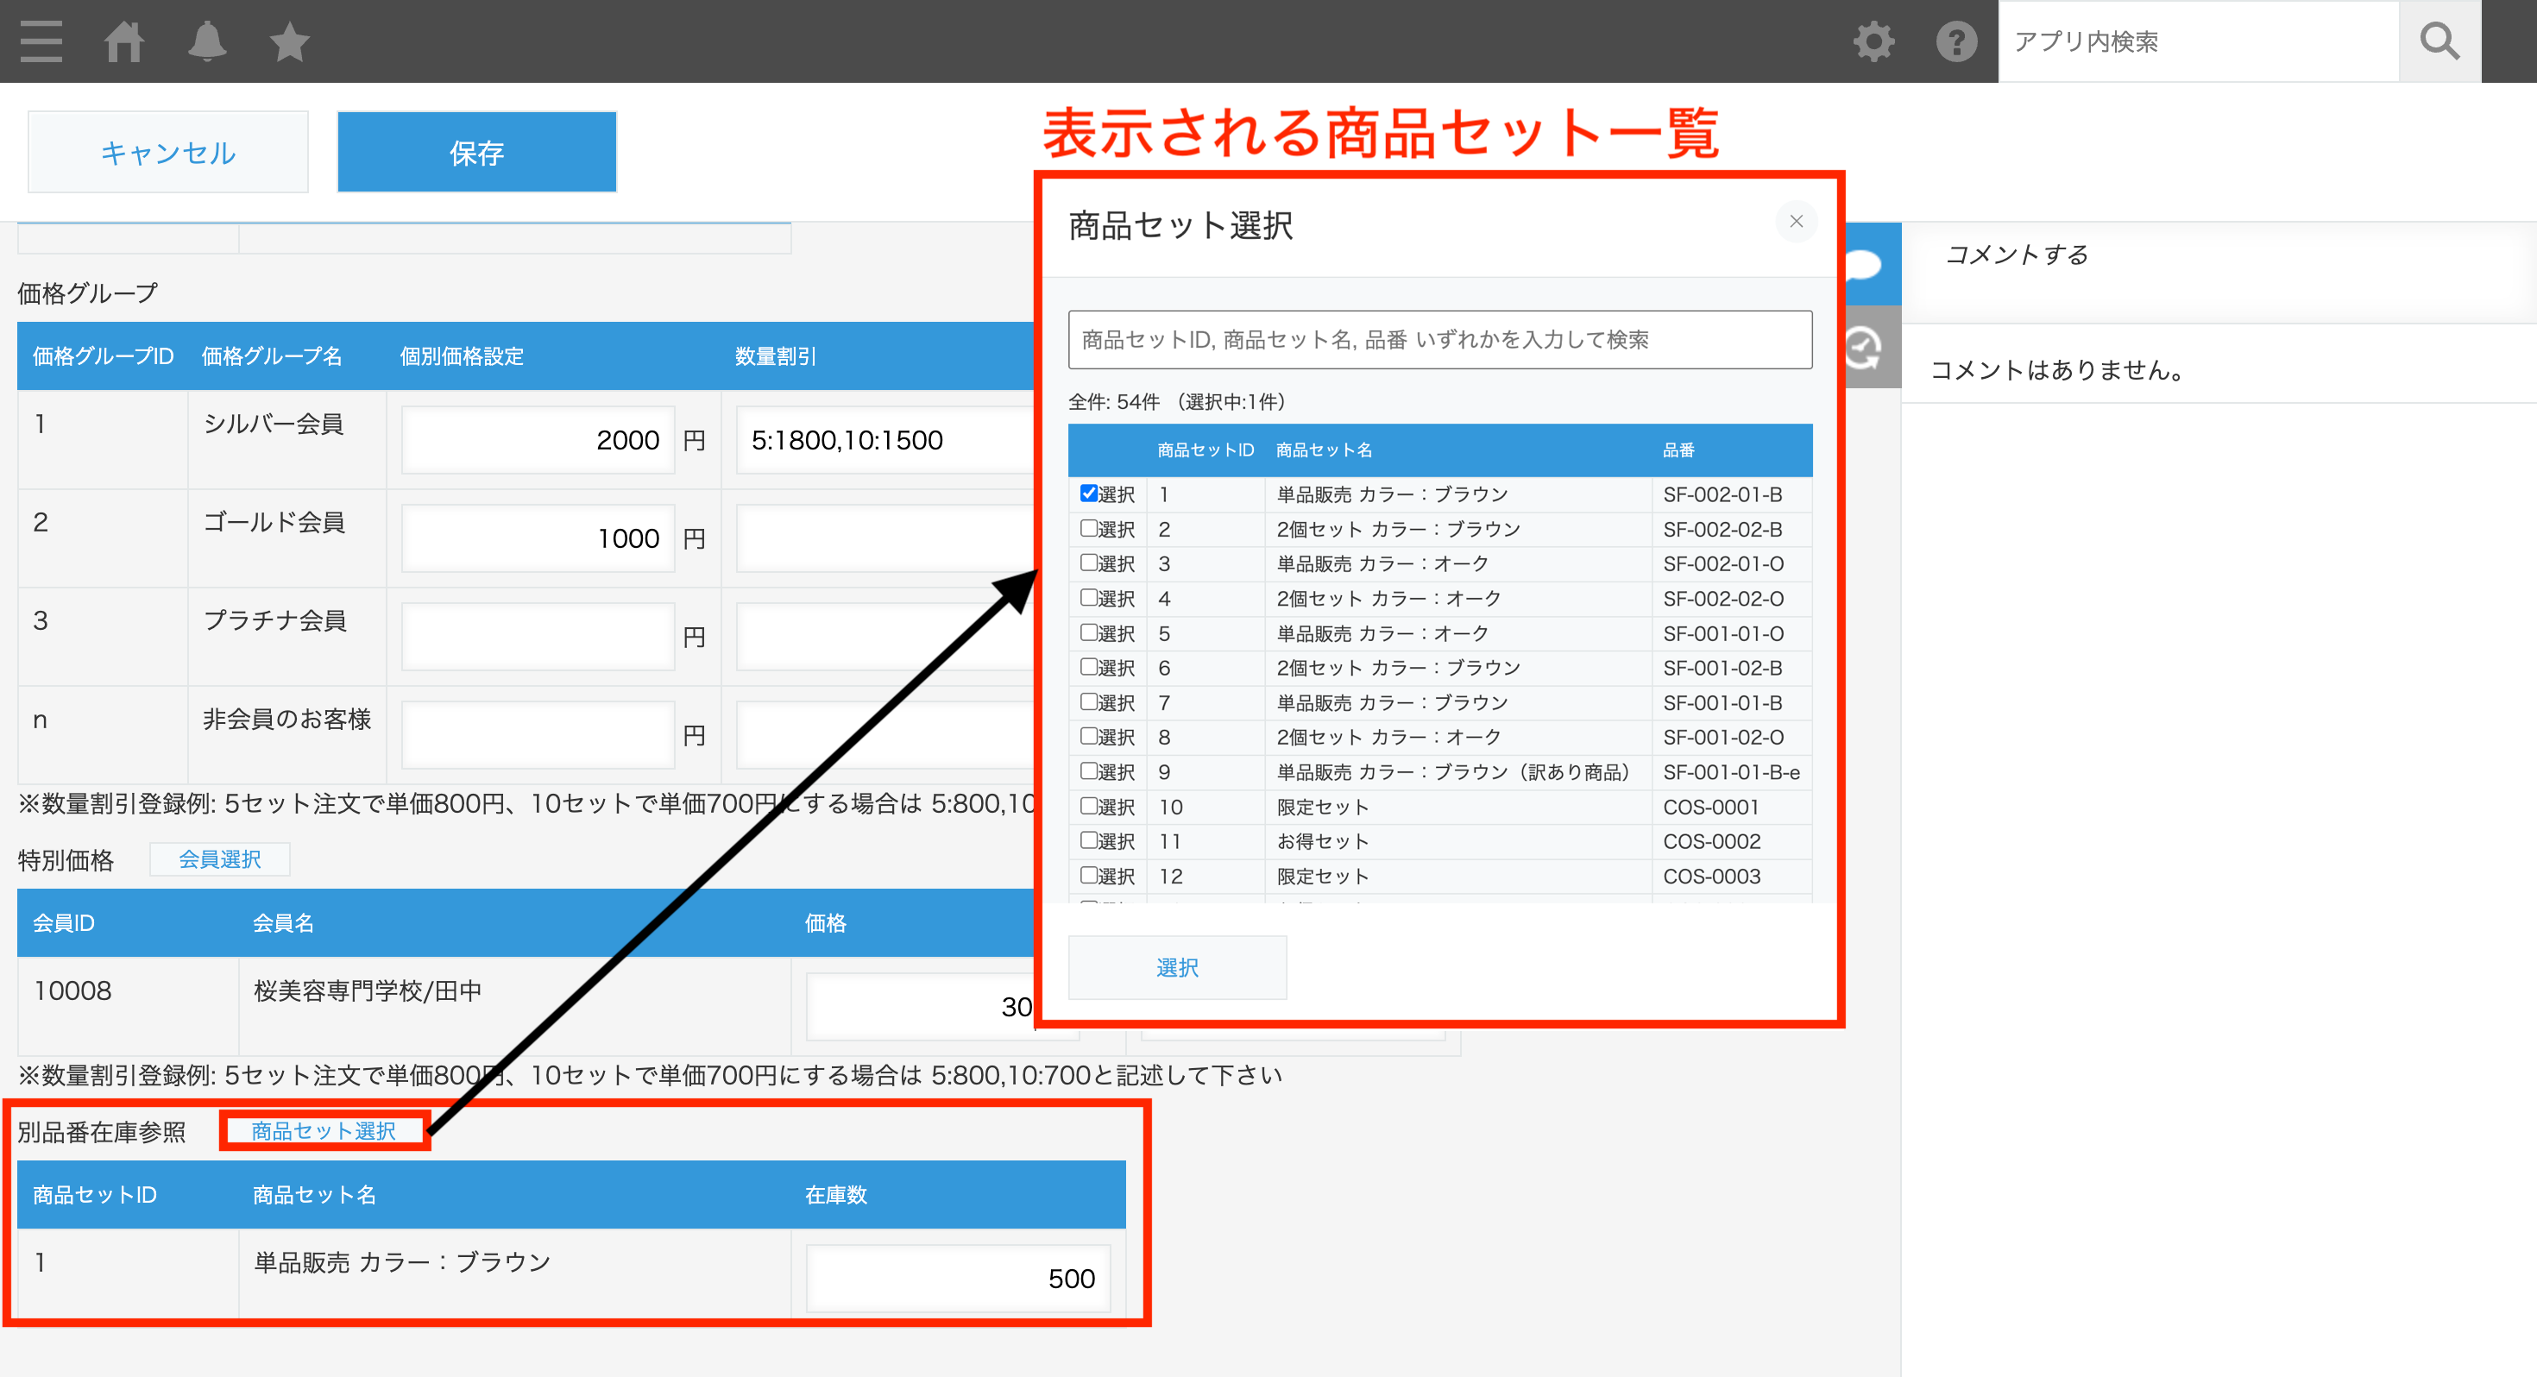This screenshot has width=2537, height=1377.
Task: Click 商品セット選択 beside 別品番在庫参照
Action: 324,1131
